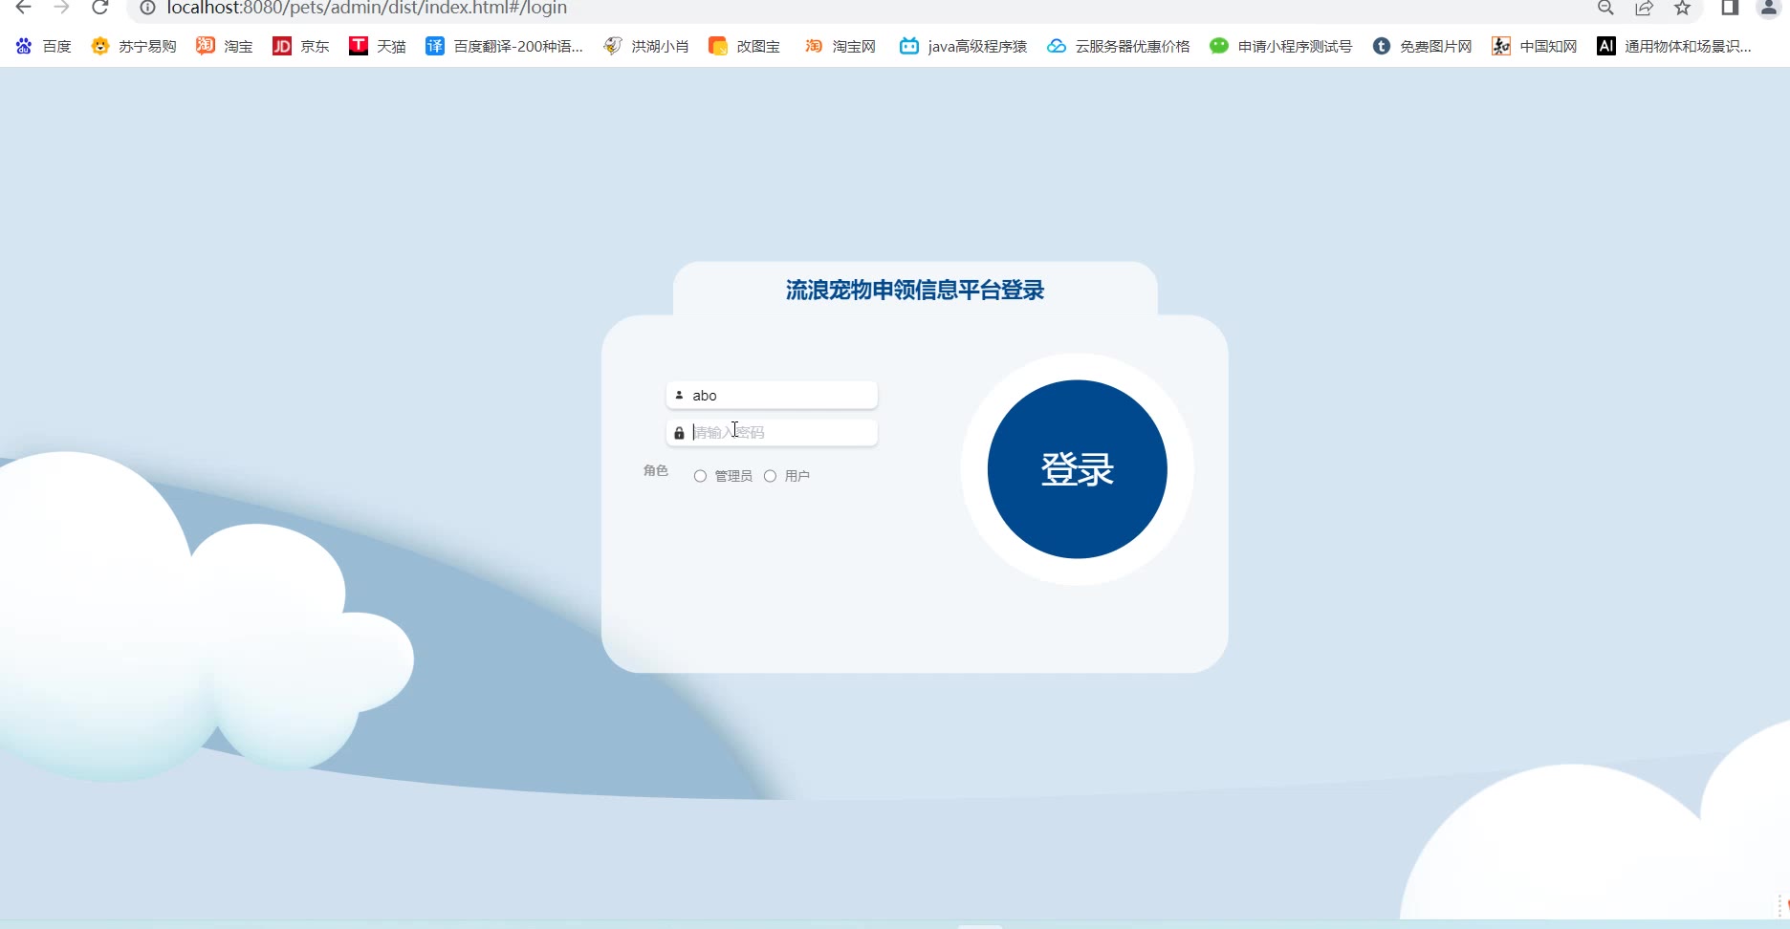Click the round 登录 login button
Viewport: 1790px width, 929px height.
click(1077, 469)
